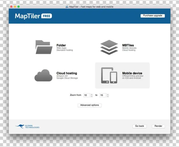Minimize the window with yellow button
This screenshot has width=179, height=147.
tap(15, 7)
